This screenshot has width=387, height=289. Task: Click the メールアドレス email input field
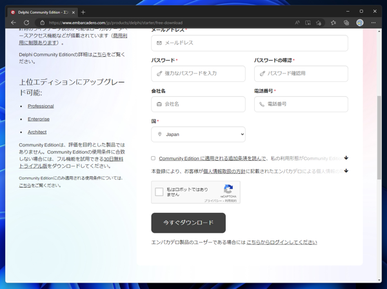point(250,43)
